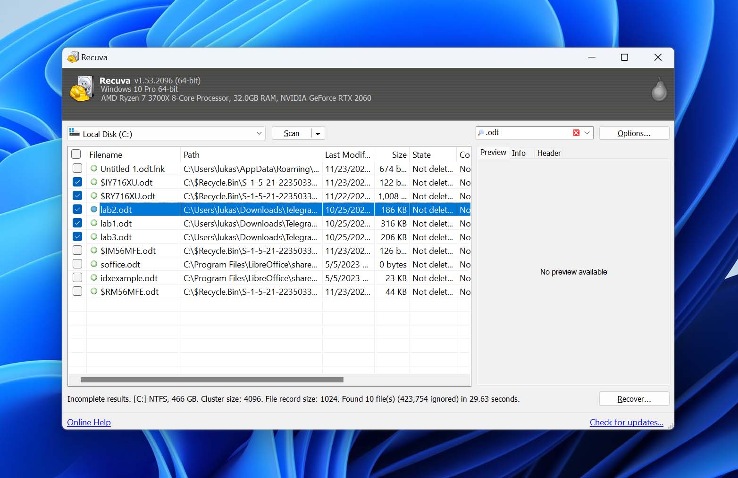Sort by State column header
This screenshot has width=738, height=478.
pos(433,155)
